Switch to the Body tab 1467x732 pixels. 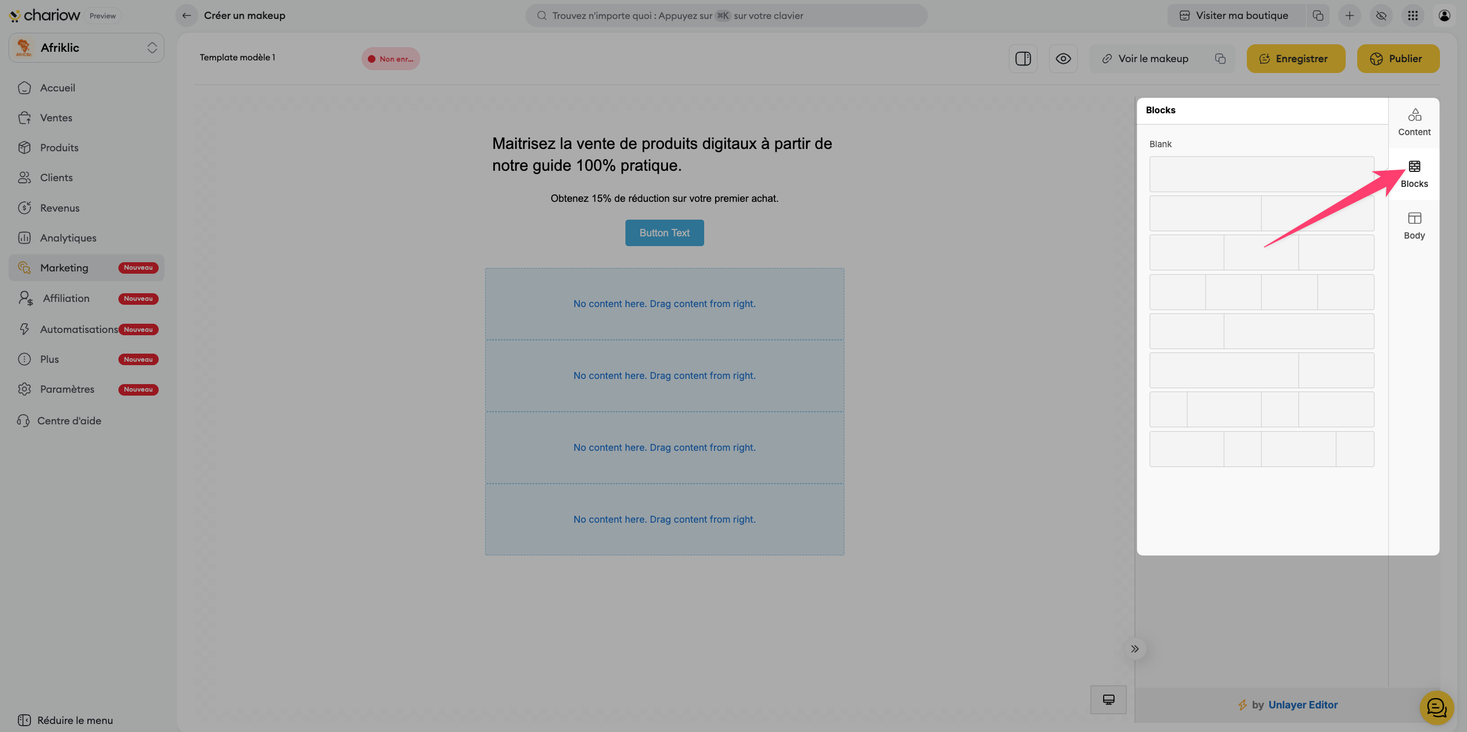click(1414, 225)
